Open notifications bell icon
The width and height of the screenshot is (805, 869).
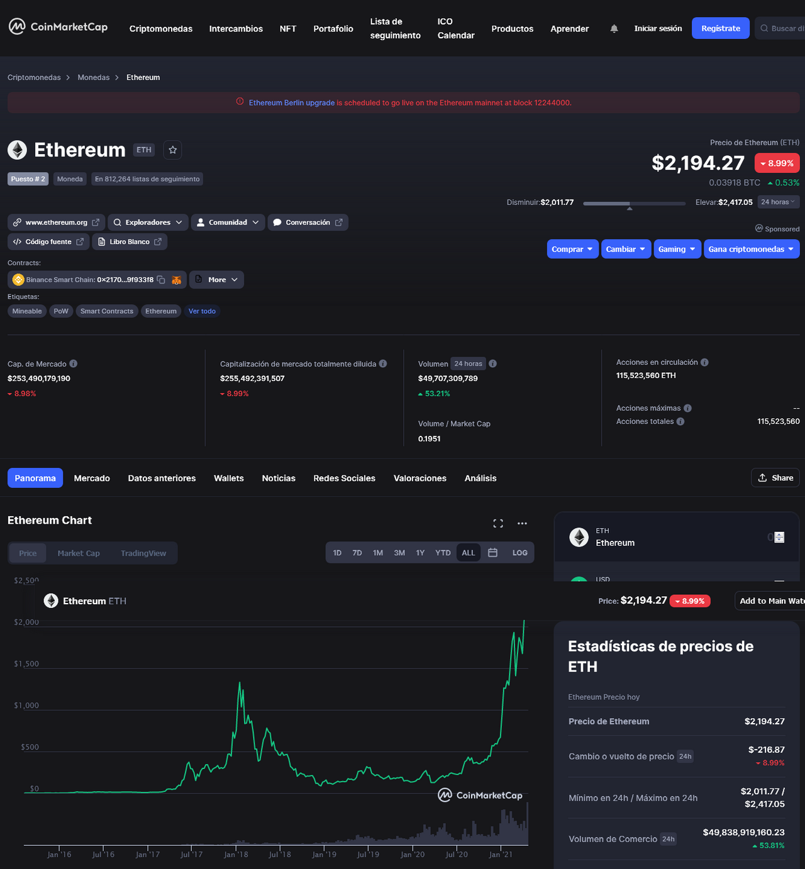click(x=614, y=28)
